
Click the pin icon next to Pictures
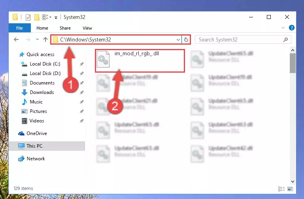(81, 111)
